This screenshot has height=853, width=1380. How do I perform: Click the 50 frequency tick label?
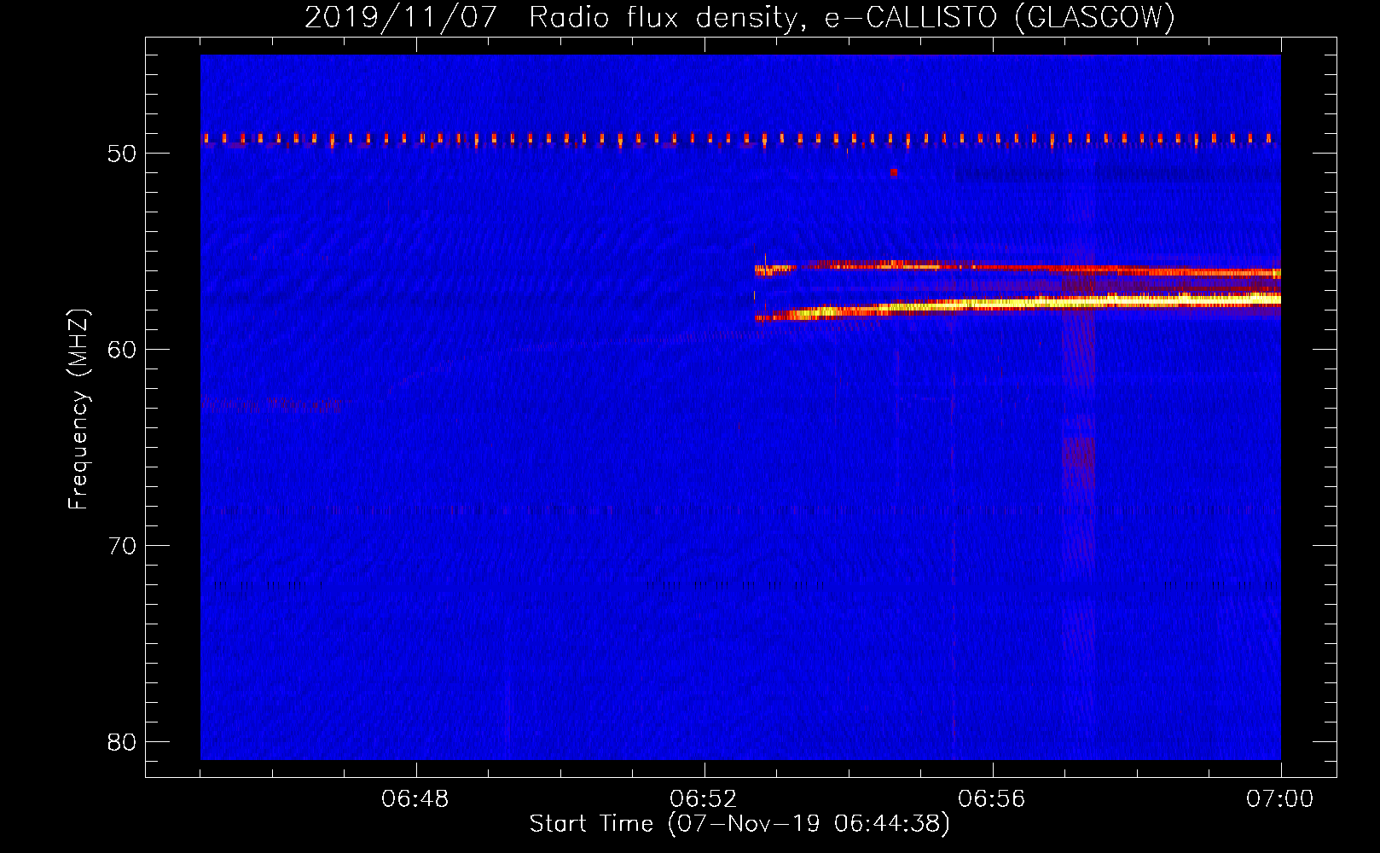122,154
